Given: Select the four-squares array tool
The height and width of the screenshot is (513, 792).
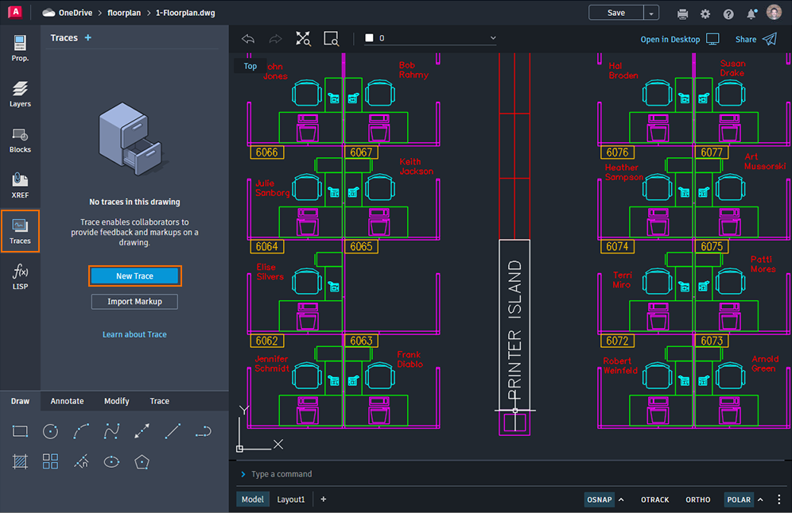Looking at the screenshot, I should (51, 461).
